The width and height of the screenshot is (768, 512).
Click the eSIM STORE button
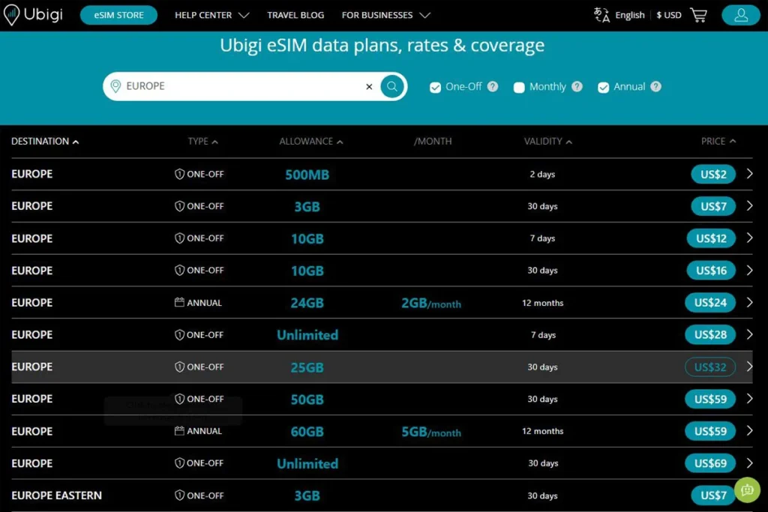pyautogui.click(x=118, y=14)
